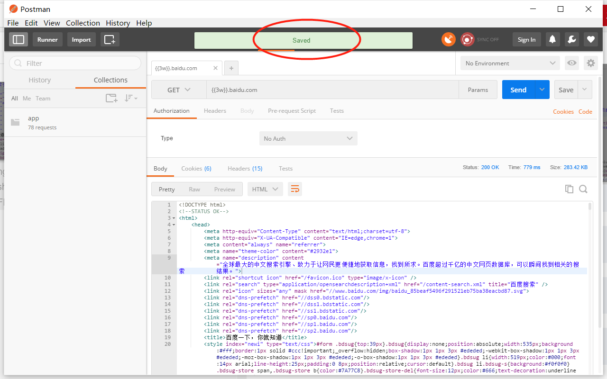Switch response view to Raw
The height and width of the screenshot is (379, 607).
pyautogui.click(x=194, y=189)
